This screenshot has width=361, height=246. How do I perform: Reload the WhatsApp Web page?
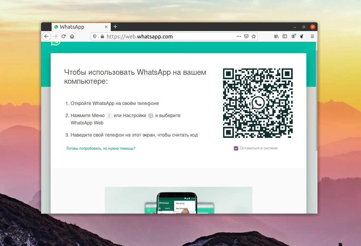[x=64, y=36]
